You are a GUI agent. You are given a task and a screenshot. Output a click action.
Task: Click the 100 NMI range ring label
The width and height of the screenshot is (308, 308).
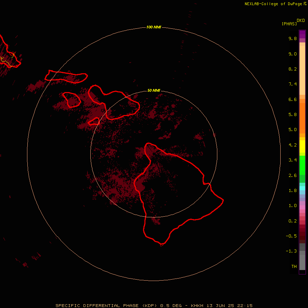pyautogui.click(x=154, y=27)
